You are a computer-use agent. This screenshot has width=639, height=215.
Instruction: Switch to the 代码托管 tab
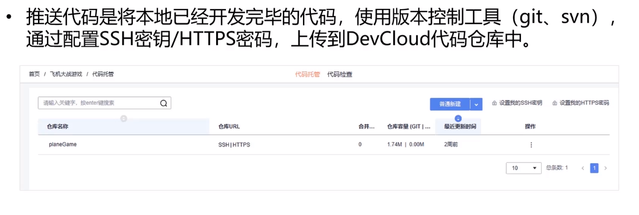tap(307, 75)
